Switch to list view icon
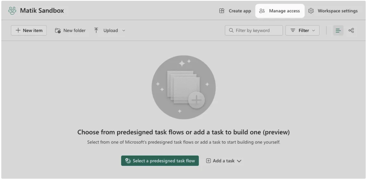This screenshot has height=180, width=367. point(338,30)
